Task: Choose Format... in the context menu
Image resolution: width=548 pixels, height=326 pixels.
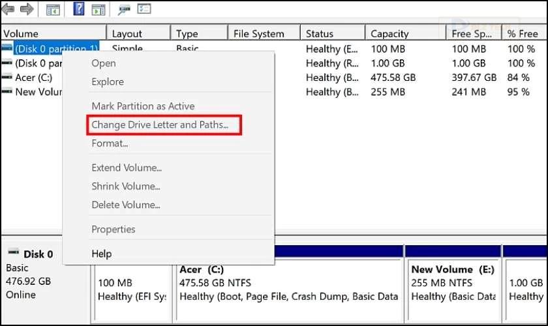Action: 110,143
